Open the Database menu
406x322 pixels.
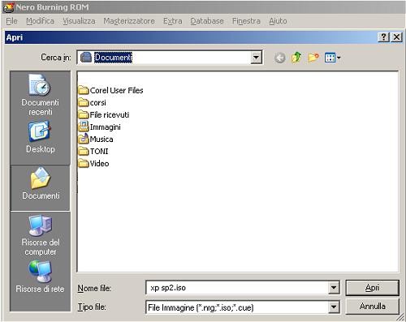207,21
